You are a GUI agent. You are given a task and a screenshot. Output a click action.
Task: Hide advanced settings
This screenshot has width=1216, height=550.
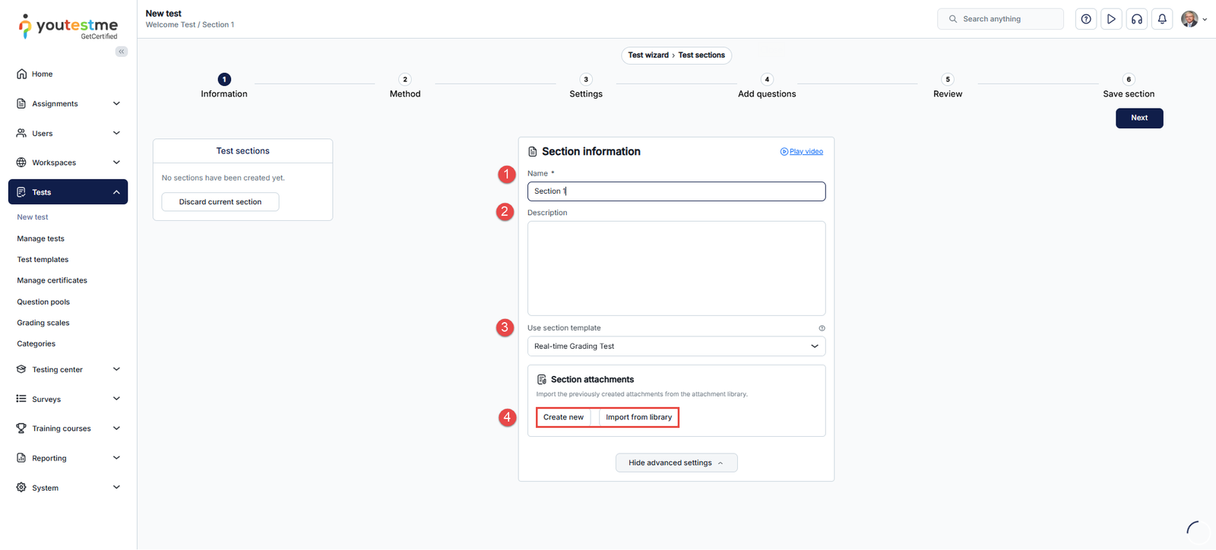[x=676, y=463]
